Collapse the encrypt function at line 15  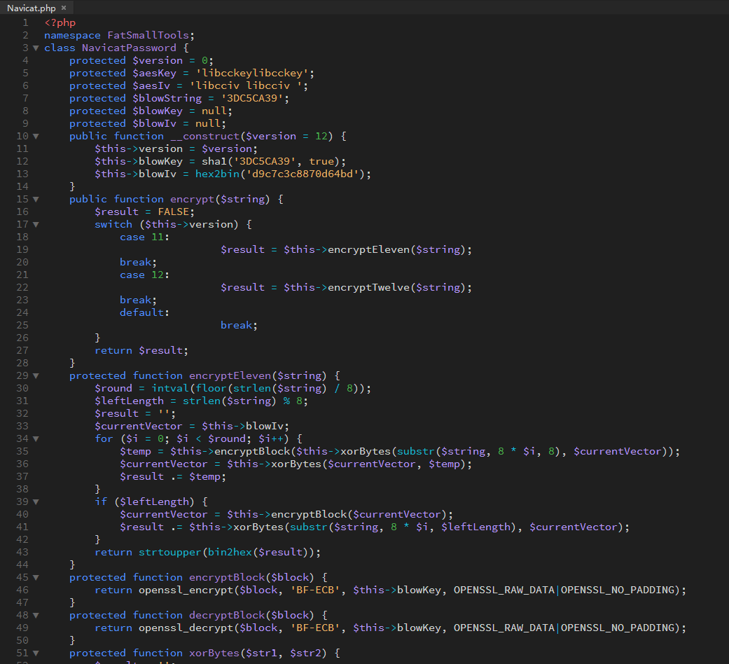(36, 199)
